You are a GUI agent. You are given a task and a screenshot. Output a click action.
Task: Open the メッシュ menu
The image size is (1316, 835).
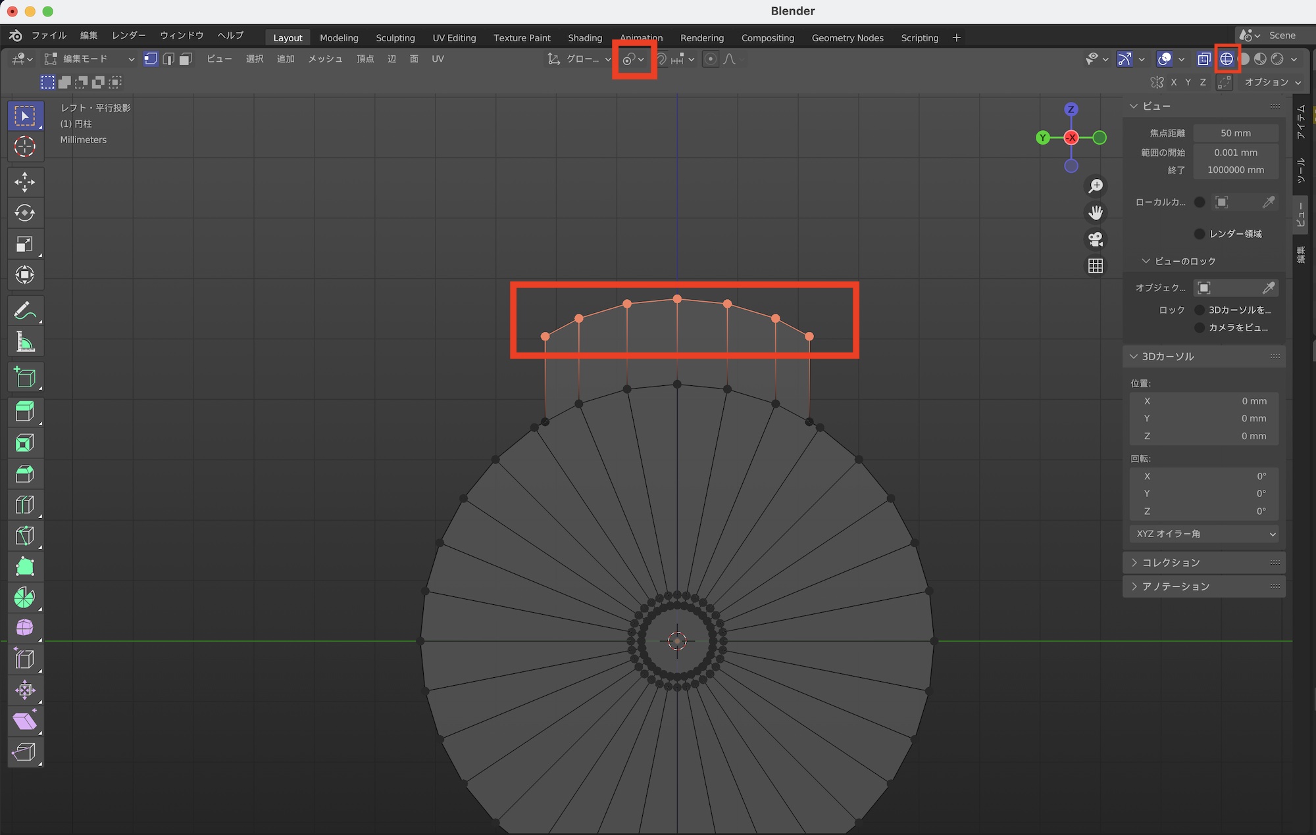tap(325, 59)
